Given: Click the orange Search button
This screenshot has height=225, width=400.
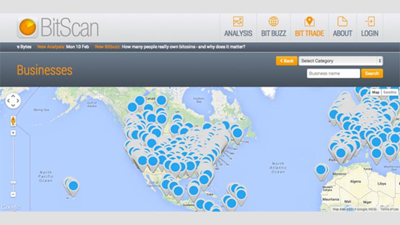Looking at the screenshot, I should tap(372, 74).
